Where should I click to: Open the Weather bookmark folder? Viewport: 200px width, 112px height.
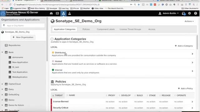[85, 8]
